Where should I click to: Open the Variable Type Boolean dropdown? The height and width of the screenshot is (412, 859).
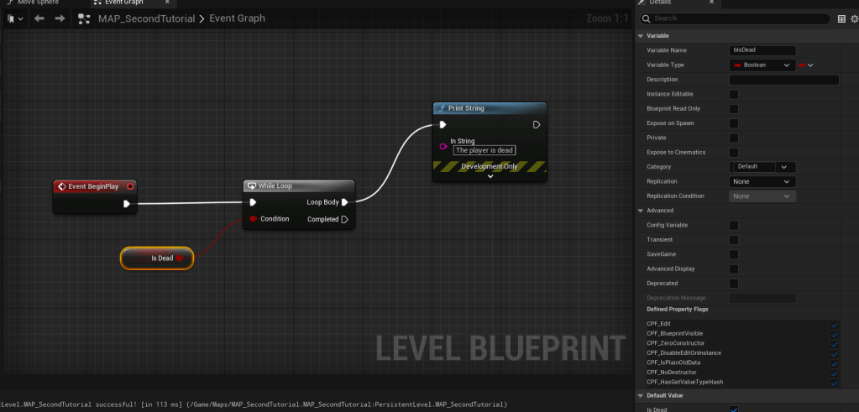click(762, 65)
